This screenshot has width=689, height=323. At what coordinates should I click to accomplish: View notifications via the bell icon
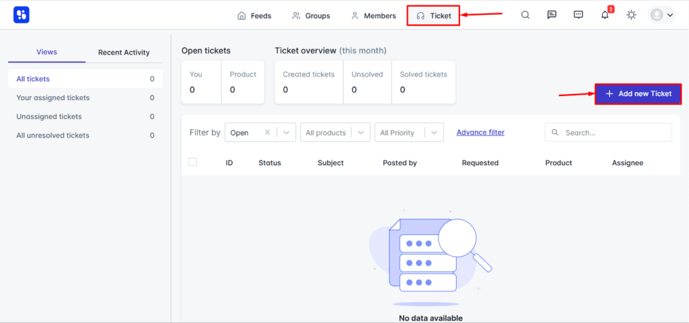point(604,15)
